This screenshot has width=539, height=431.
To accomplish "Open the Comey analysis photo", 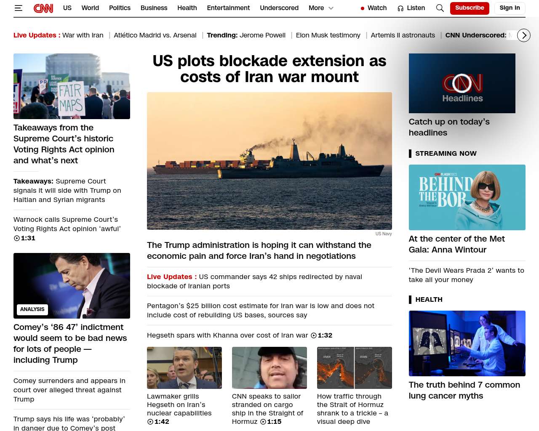I will 72,286.
